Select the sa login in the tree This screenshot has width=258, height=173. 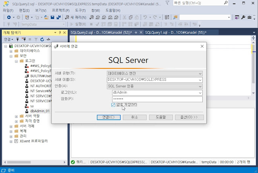[32, 106]
